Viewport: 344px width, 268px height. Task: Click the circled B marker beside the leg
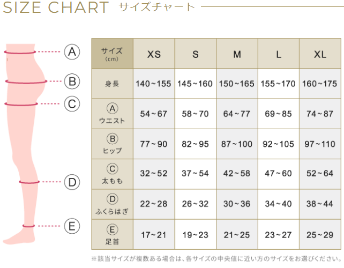coord(72,81)
